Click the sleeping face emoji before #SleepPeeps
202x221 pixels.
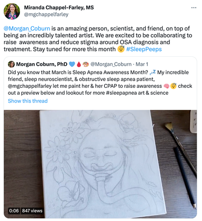tap(121, 49)
